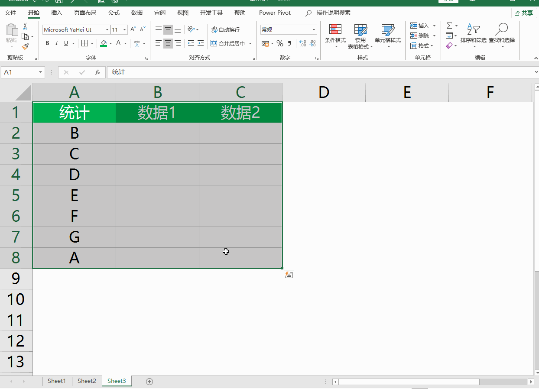Apply percent style to cells
The width and height of the screenshot is (539, 389).
pyautogui.click(x=279, y=43)
